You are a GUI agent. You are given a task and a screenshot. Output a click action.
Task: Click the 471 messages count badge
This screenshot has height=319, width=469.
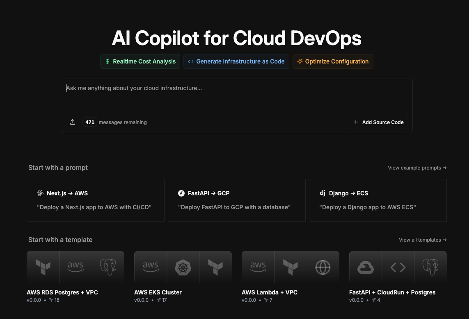(x=90, y=122)
